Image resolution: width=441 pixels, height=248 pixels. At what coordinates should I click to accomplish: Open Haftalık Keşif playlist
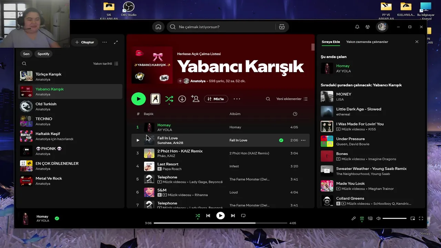click(x=71, y=136)
